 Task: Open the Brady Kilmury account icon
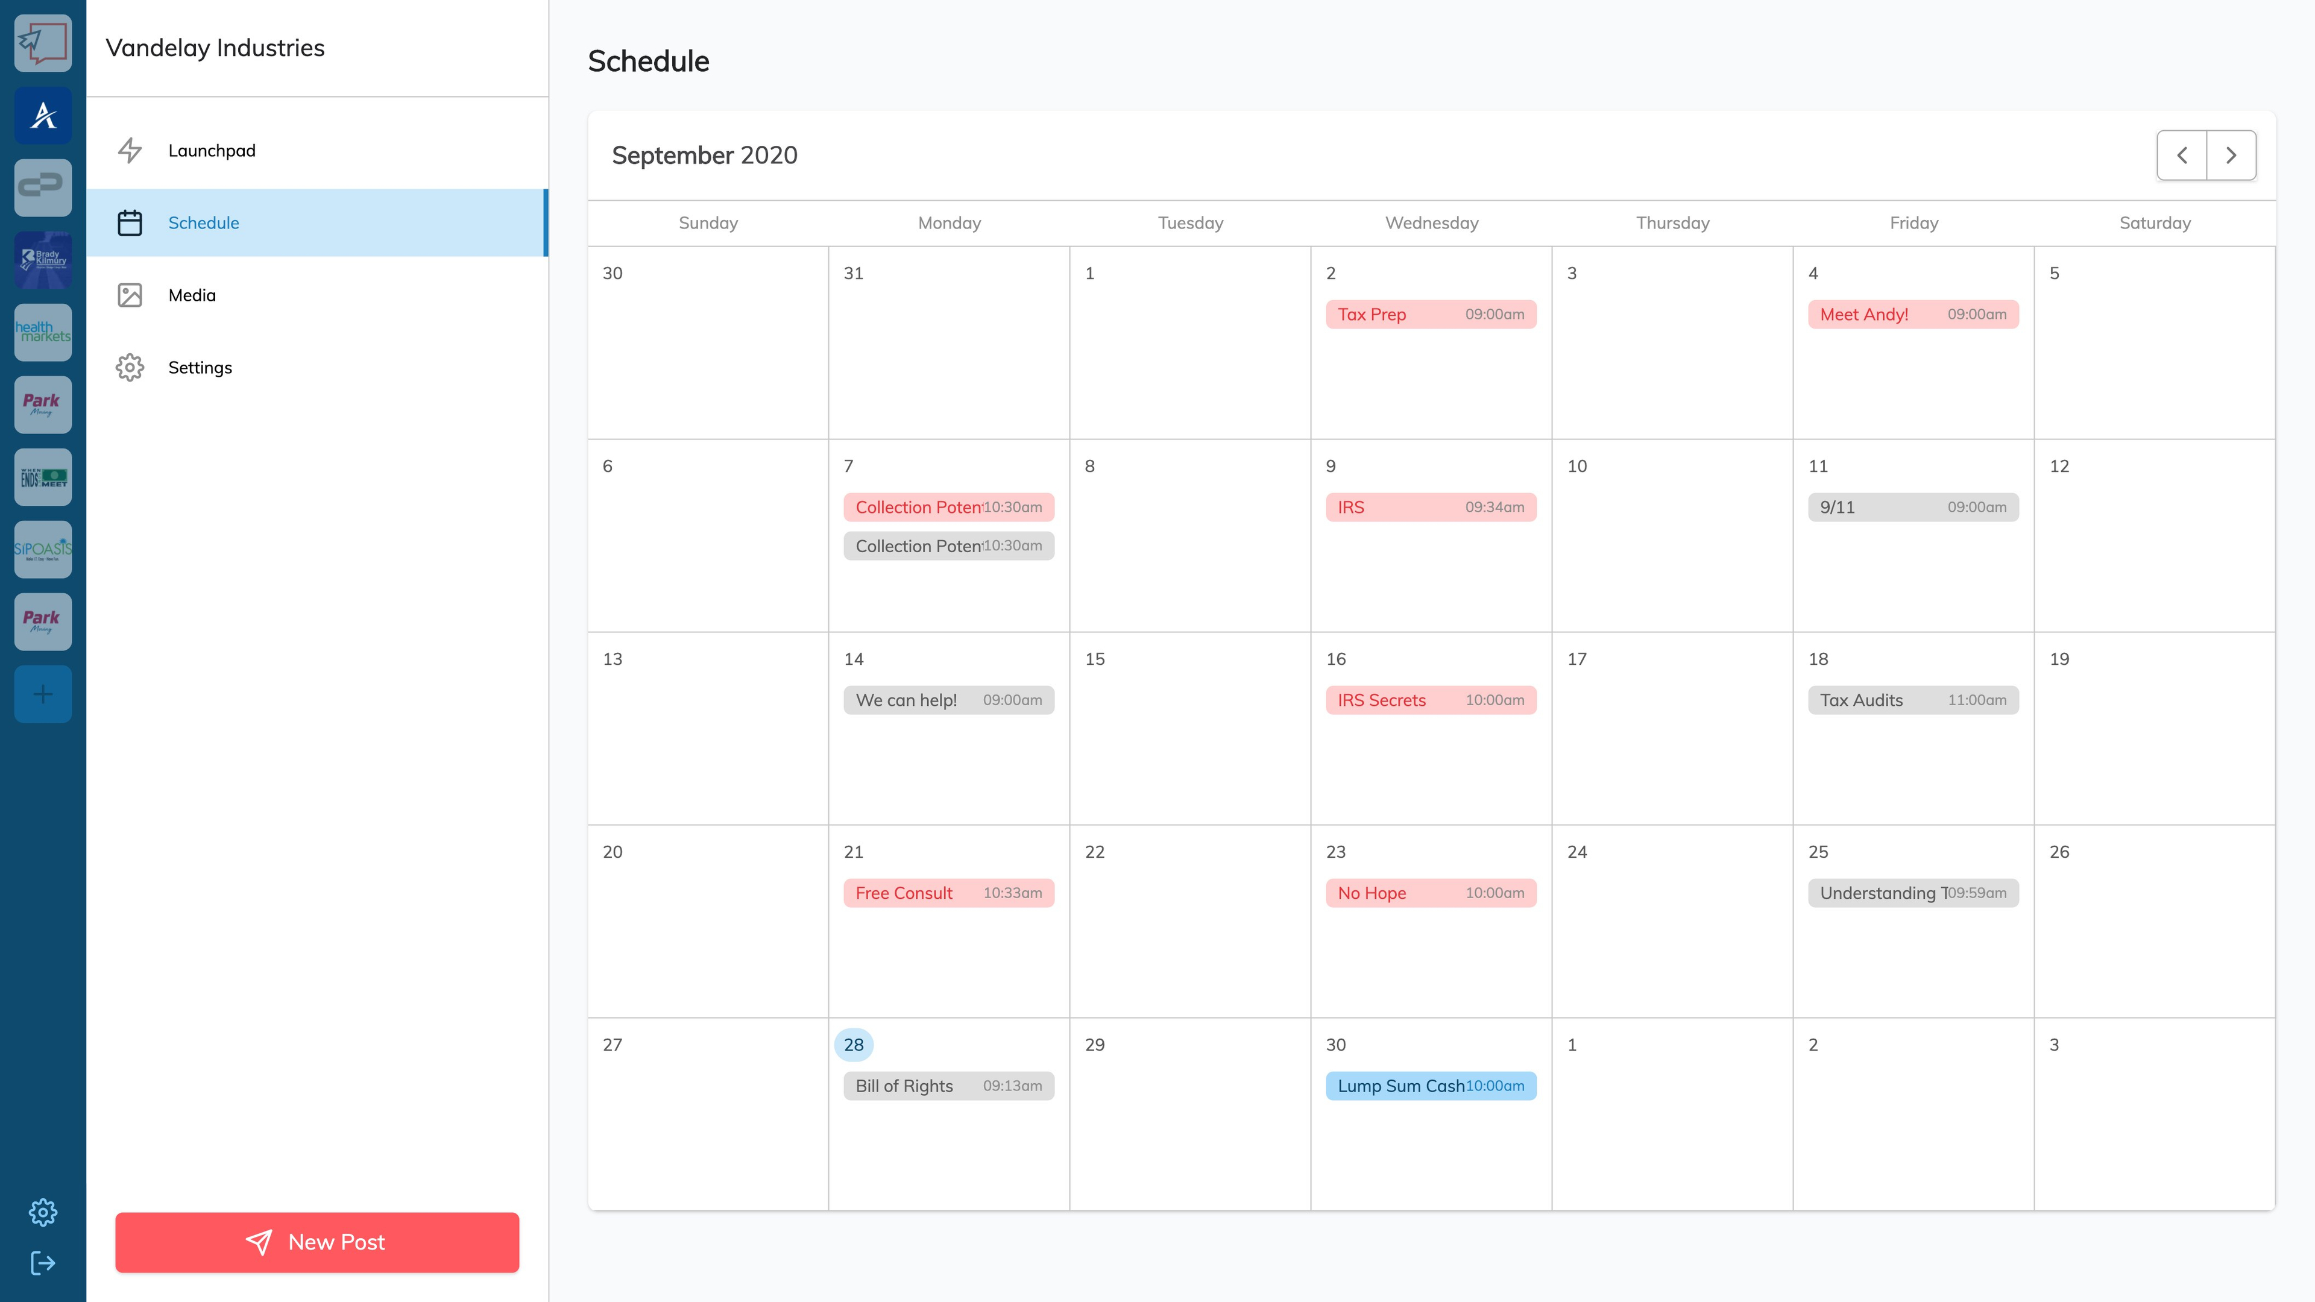(43, 260)
